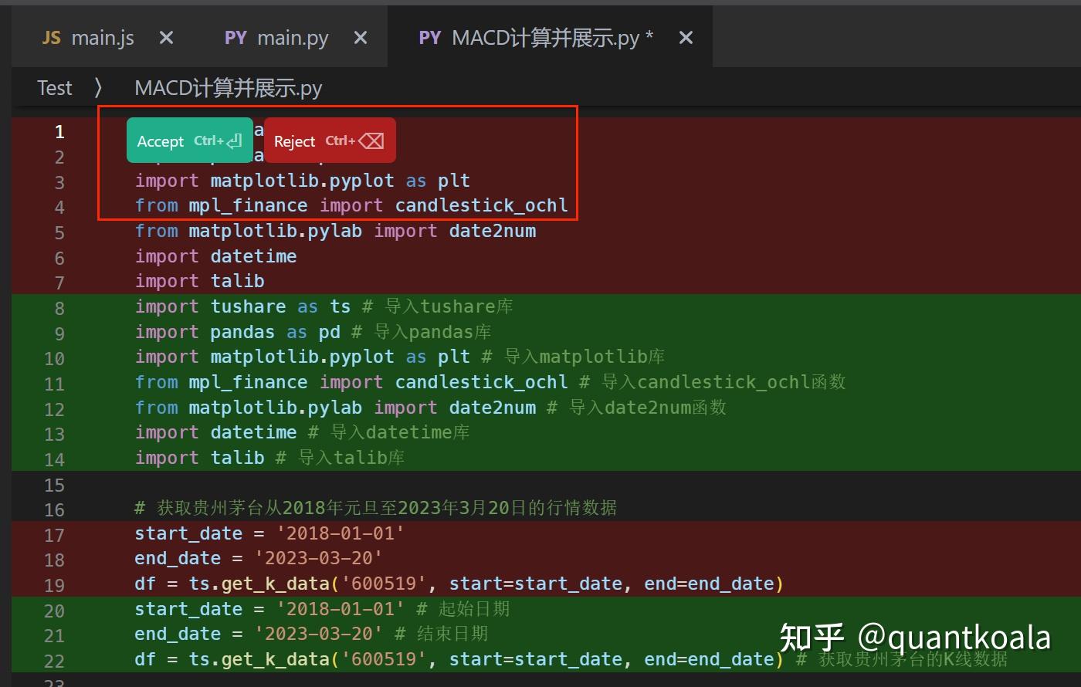Screen dimensions: 1081x687
Task: Click 'import pandas as pd' on line 9
Action: [238, 332]
